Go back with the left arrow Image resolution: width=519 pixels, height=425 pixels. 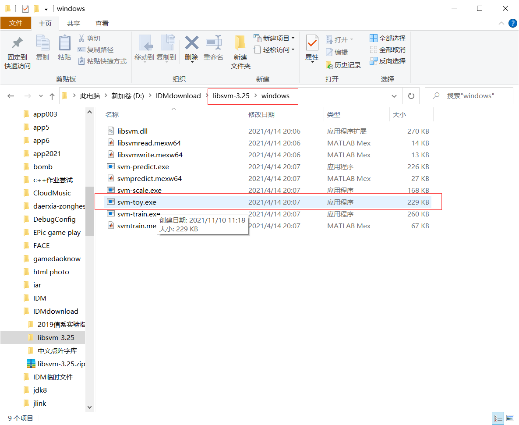click(x=11, y=96)
